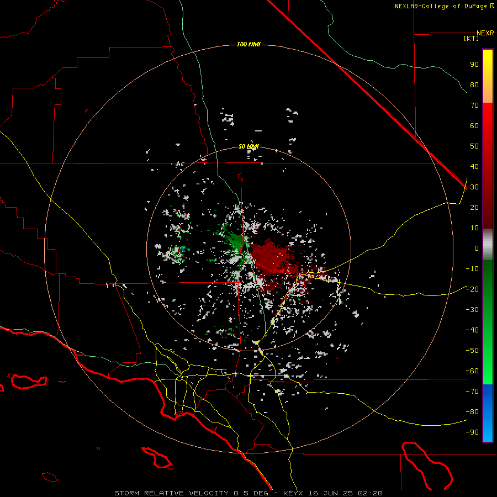The height and width of the screenshot is (497, 497).
Task: Click the positive 50 value on the velocity scale
Action: click(474, 146)
